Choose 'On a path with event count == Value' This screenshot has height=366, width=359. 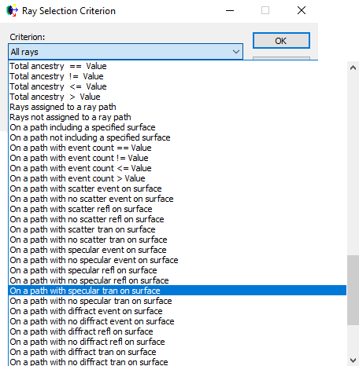tap(178, 148)
